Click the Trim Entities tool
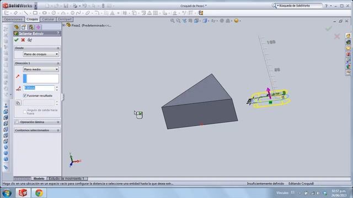The width and height of the screenshot is (353, 198). pyautogui.click(x=125, y=13)
